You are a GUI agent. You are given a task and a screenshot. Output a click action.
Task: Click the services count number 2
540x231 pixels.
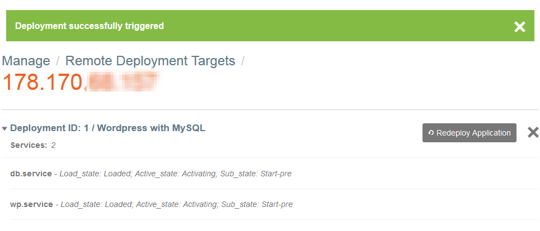click(54, 145)
